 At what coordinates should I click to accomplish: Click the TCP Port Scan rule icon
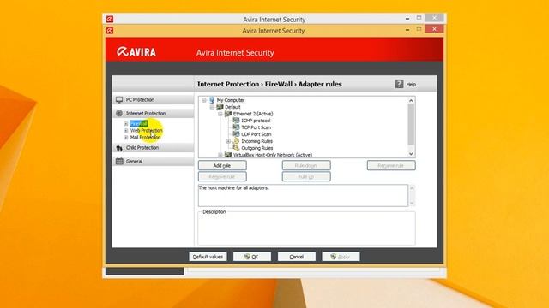[237, 127]
